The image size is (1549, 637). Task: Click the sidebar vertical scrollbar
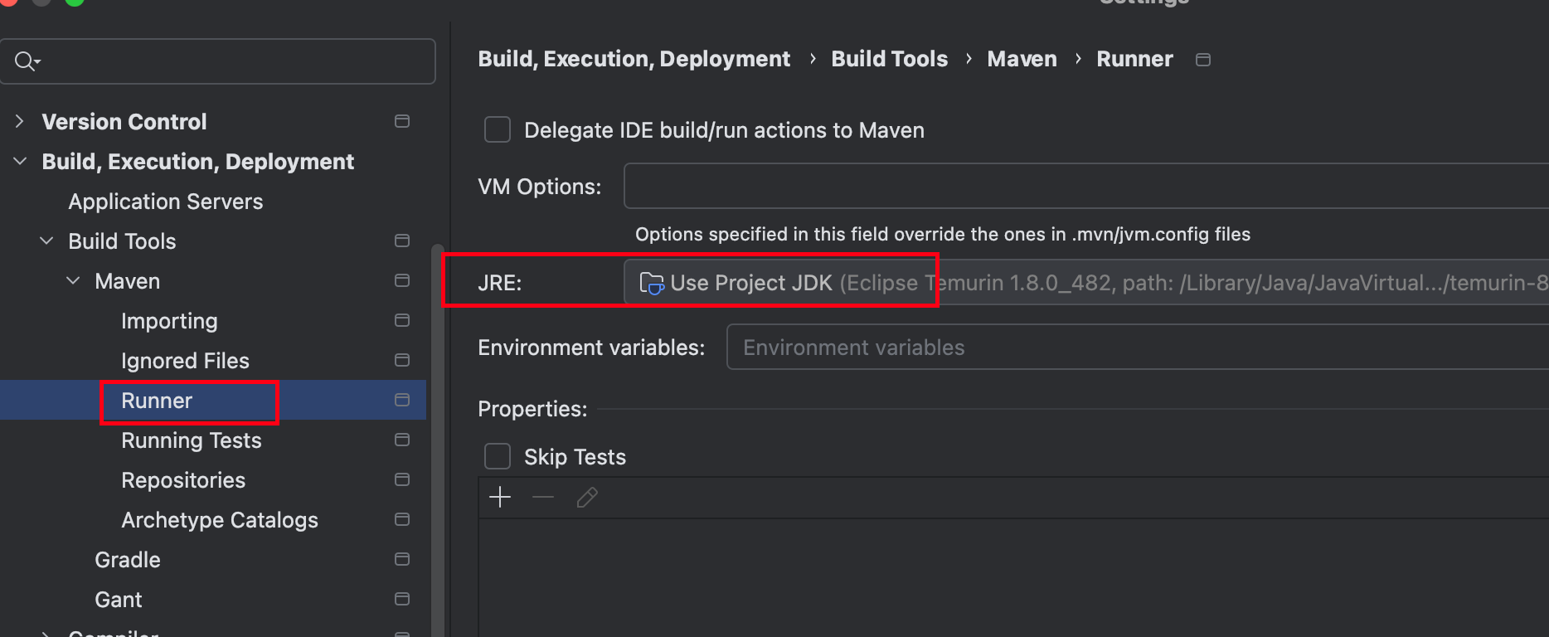[438, 440]
